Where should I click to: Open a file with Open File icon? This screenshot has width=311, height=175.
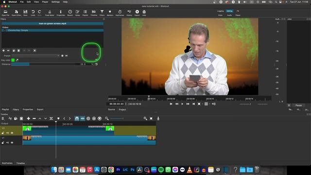point(5,13)
